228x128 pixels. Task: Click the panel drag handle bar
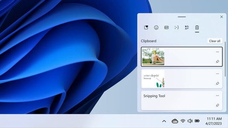click(182, 17)
